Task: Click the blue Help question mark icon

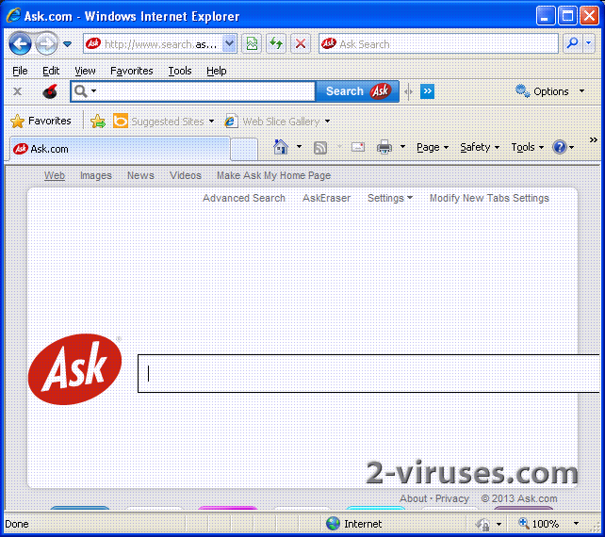Action: (559, 147)
